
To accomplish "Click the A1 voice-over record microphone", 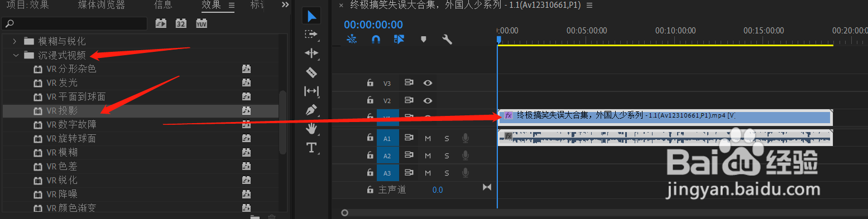I will coord(466,138).
